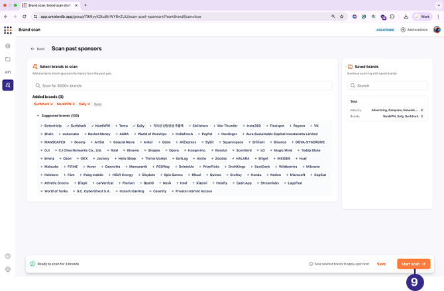The image size is (444, 291).
Task: Click the Add creators button
Action: [x=414, y=30]
